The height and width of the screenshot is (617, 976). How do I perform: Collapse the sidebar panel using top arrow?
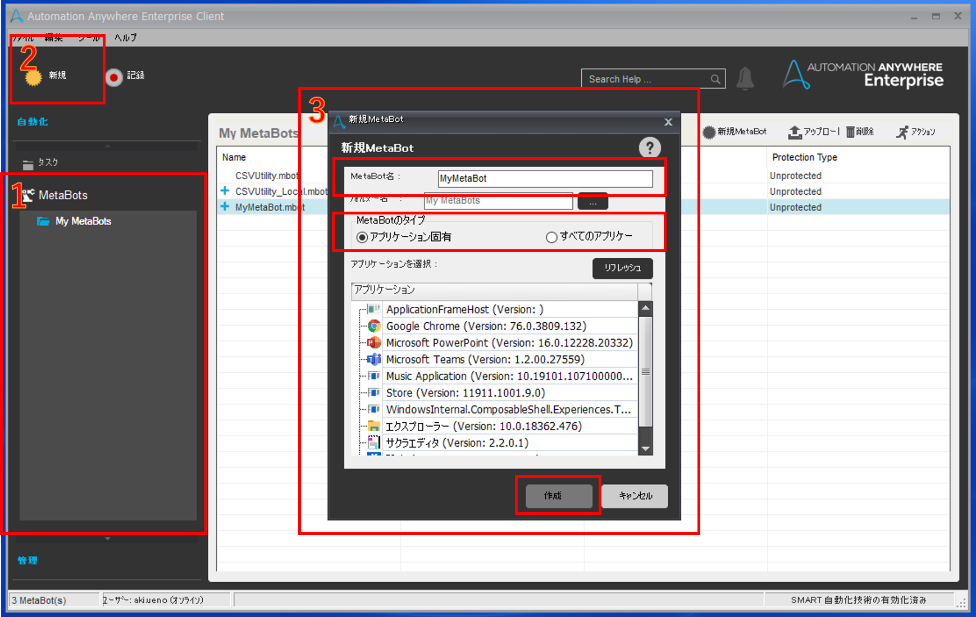click(108, 146)
